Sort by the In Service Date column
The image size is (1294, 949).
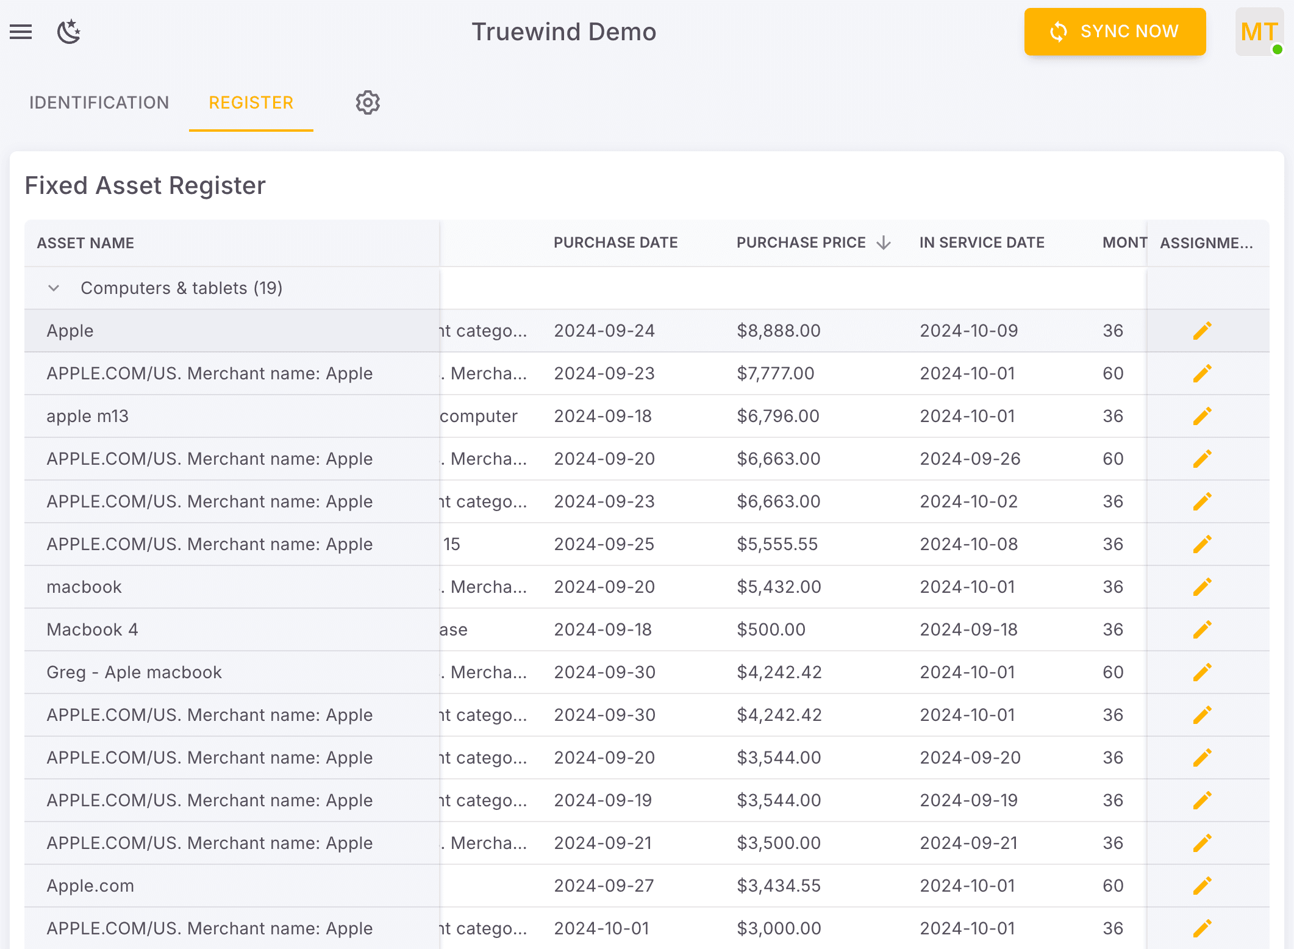[981, 242]
